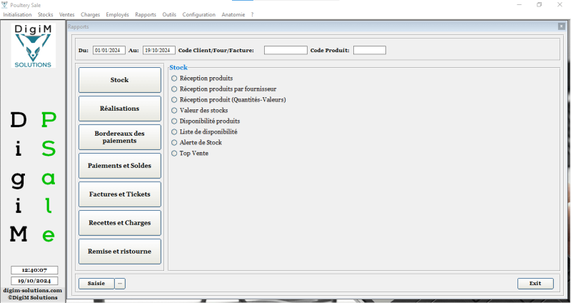Click the DigiM Solutions logo
571x303 pixels.
[x=33, y=46]
